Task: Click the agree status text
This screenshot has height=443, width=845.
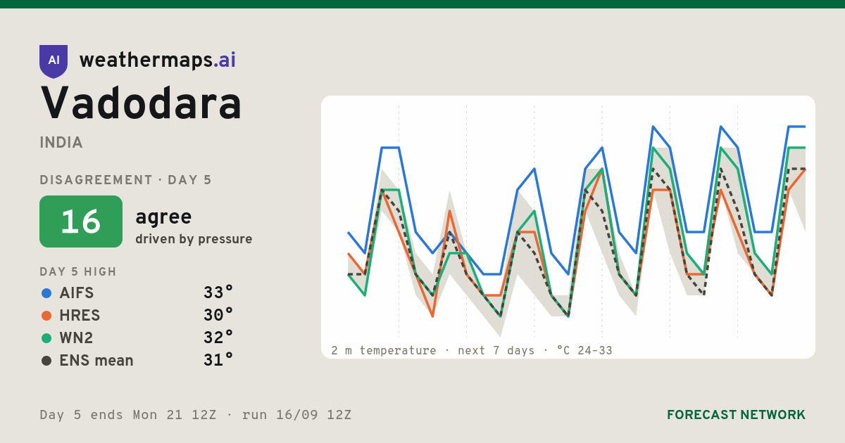Action: [163, 217]
